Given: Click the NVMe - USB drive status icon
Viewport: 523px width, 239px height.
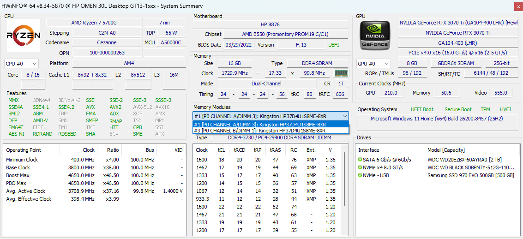Looking at the screenshot, I should tap(360, 175).
